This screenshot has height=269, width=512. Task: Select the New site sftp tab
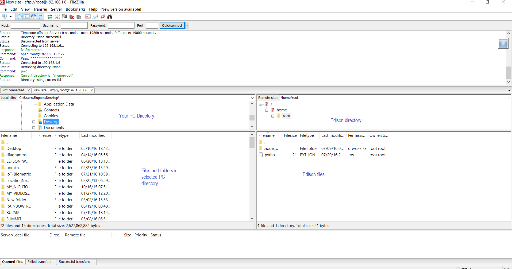pos(60,90)
